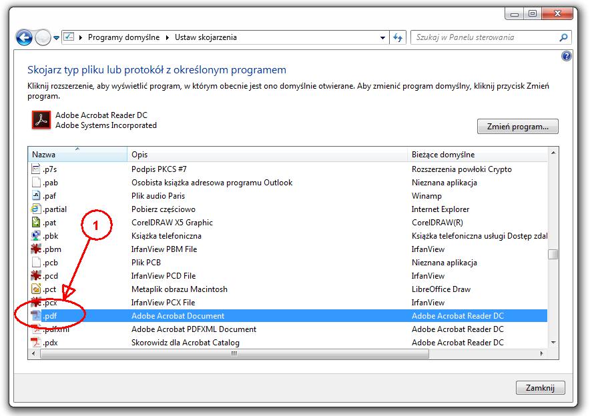Click Podpis PKCS #7 description

tap(159, 169)
